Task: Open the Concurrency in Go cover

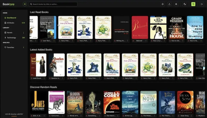Action: coord(56,102)
